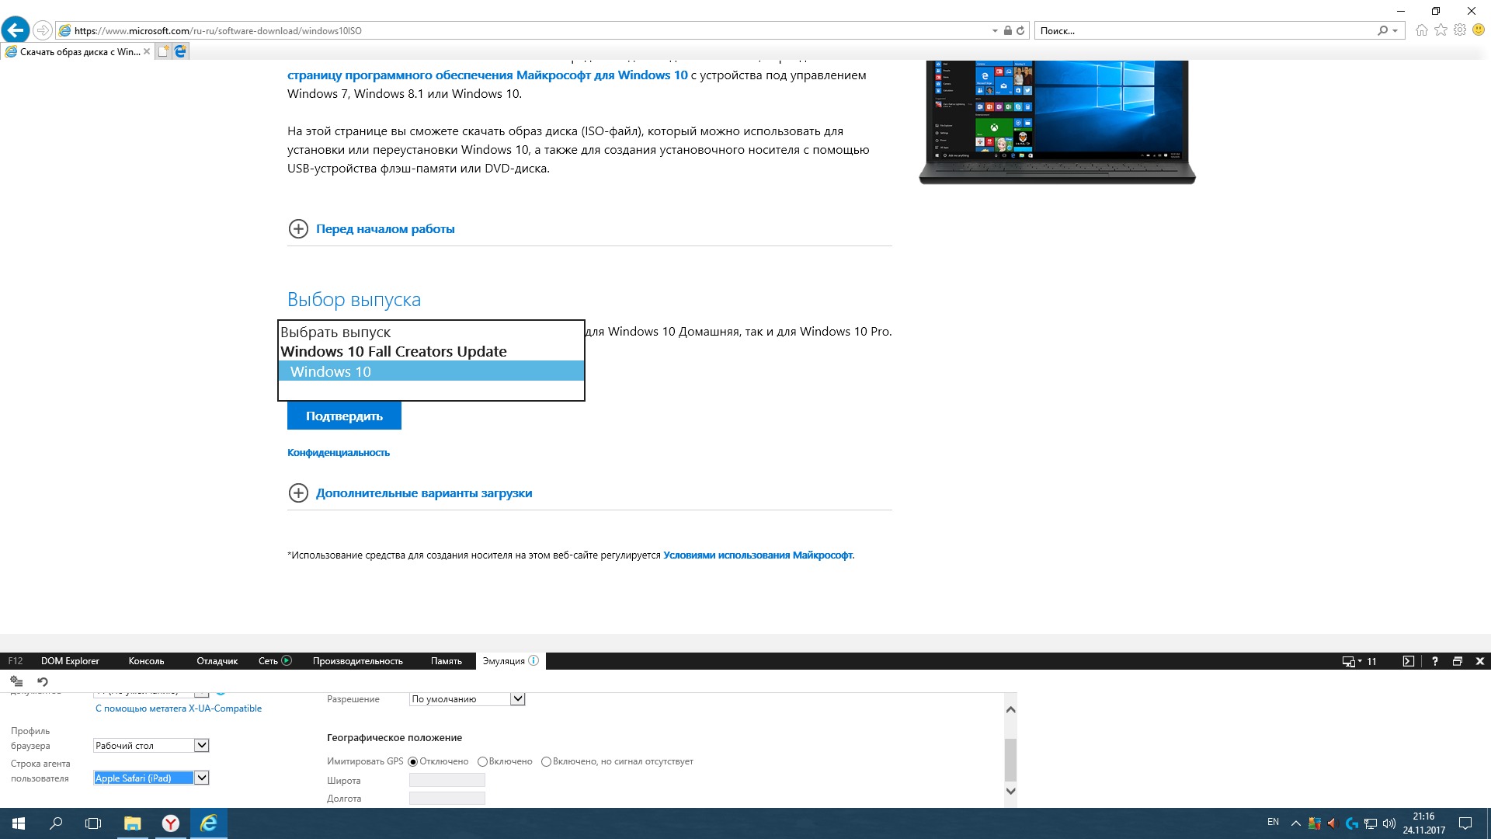Refresh the page using the address bar icon
Viewport: 1491px width, 839px height.
[1020, 31]
